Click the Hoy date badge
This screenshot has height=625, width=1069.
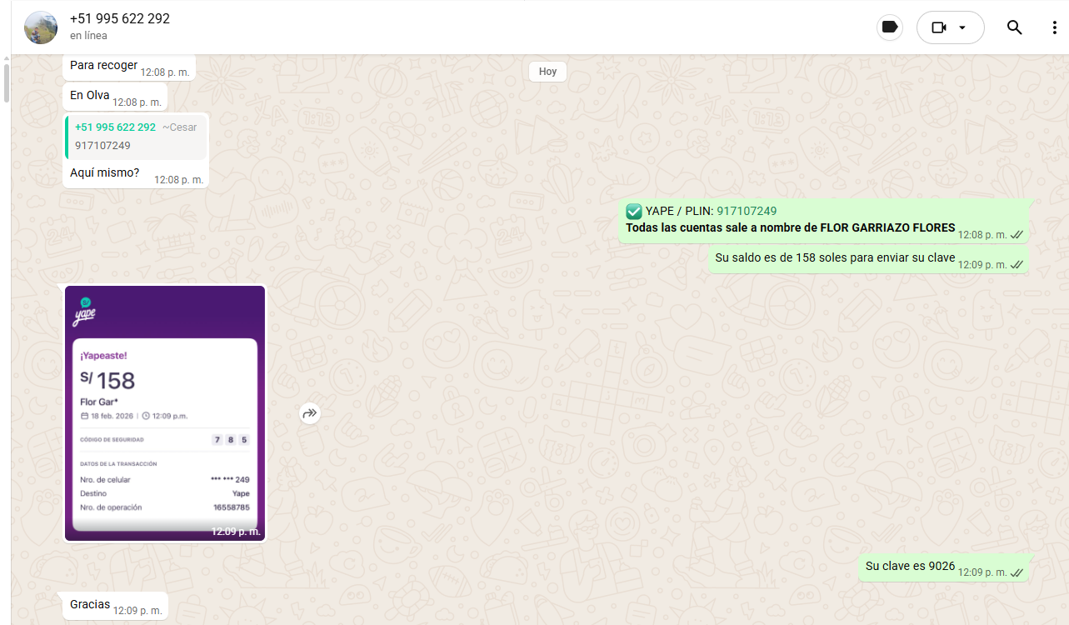coord(547,72)
